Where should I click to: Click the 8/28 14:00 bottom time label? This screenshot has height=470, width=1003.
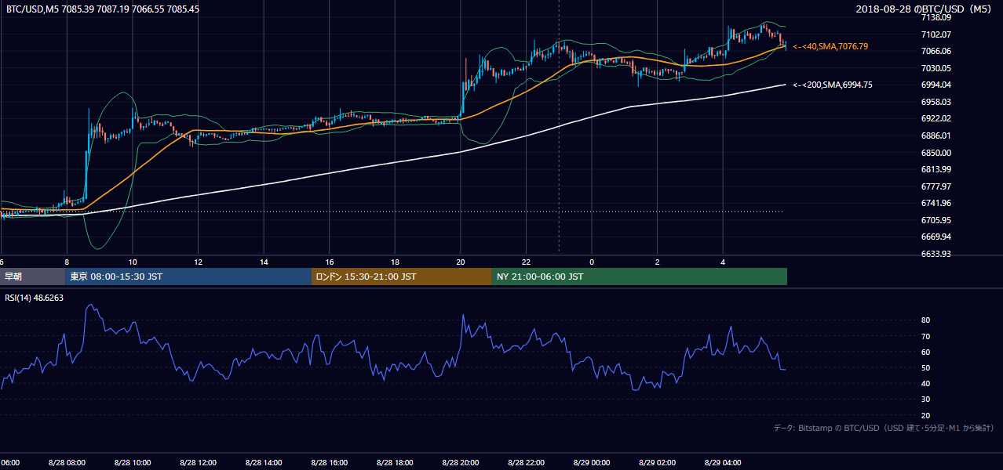tap(264, 462)
